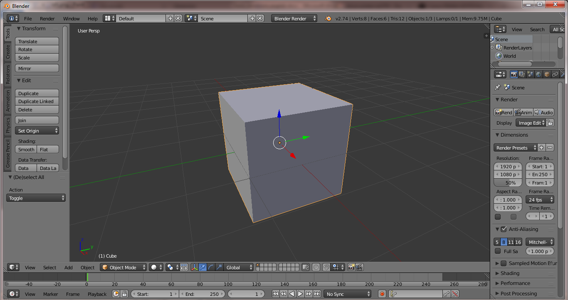Open the Global orientation dropdown

tap(238, 267)
